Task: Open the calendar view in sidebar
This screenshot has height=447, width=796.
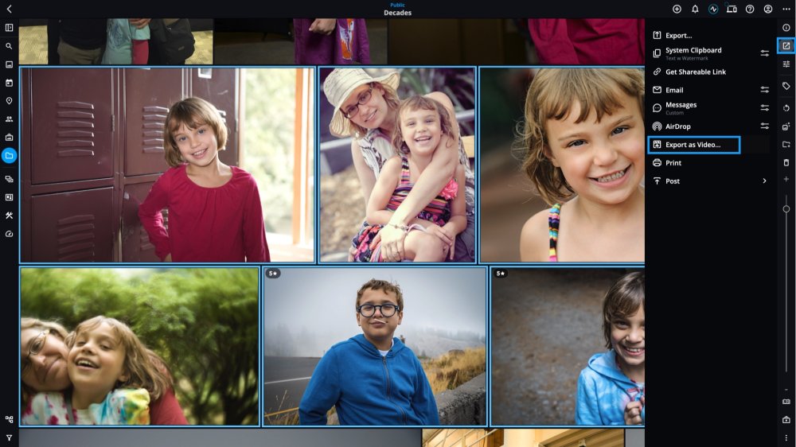Action: click(x=9, y=83)
